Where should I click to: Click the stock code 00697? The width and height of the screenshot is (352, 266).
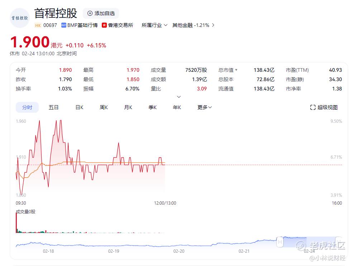(x=50, y=25)
